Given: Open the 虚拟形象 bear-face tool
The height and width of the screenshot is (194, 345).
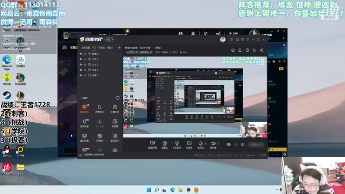Looking at the screenshot, I should coord(85,138).
